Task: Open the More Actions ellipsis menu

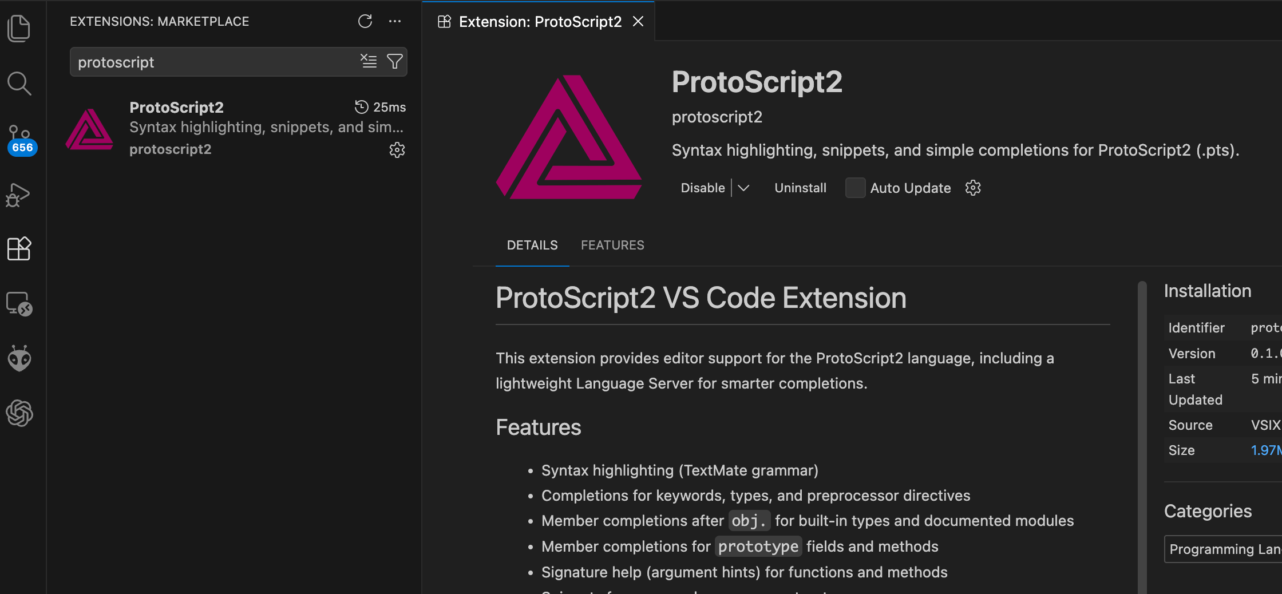Action: (x=395, y=21)
